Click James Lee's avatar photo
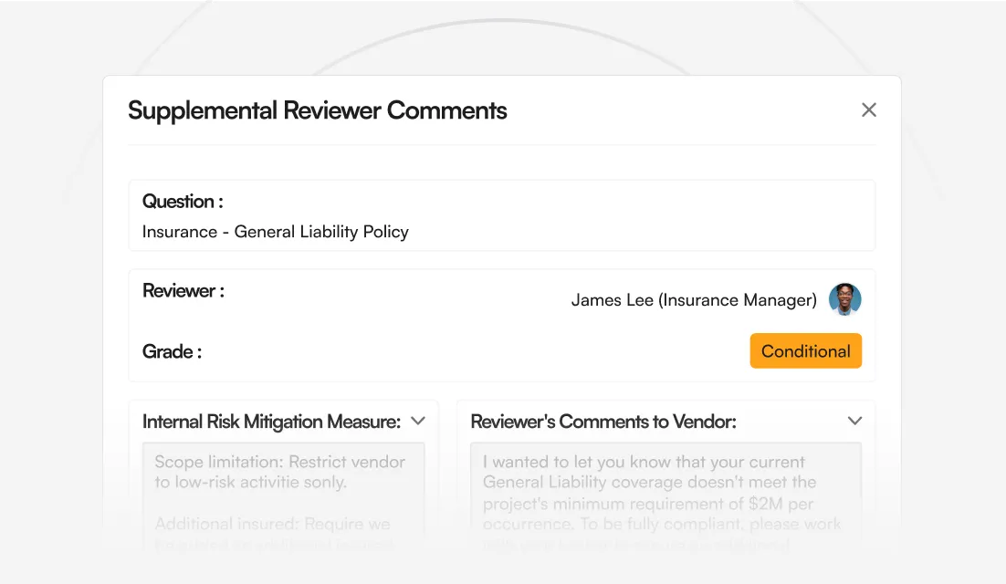This screenshot has height=584, width=1006. click(845, 299)
